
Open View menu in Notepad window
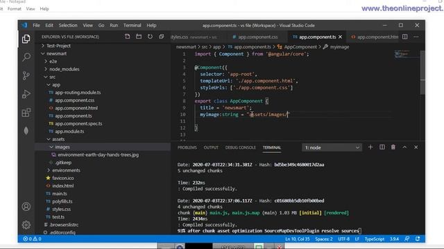pos(31,9)
